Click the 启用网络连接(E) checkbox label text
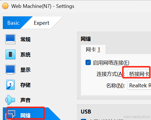Image resolution: width=151 pixels, height=120 pixels. tap(111, 63)
